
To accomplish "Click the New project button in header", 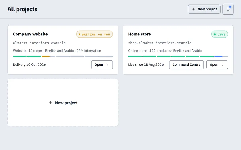I will (204, 9).
